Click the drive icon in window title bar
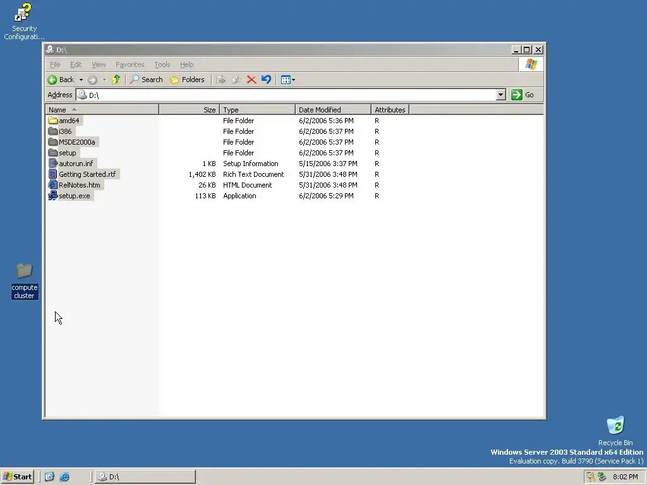 [x=51, y=49]
